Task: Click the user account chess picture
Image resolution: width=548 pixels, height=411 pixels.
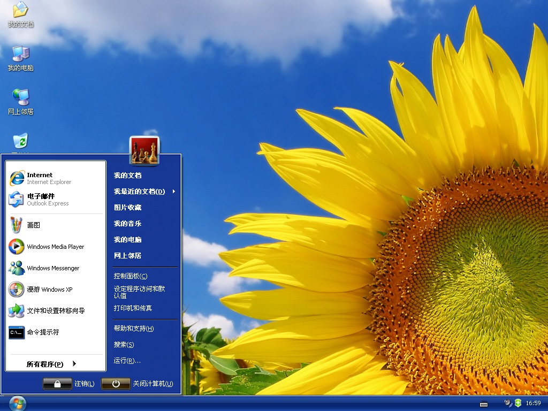Action: tap(144, 151)
